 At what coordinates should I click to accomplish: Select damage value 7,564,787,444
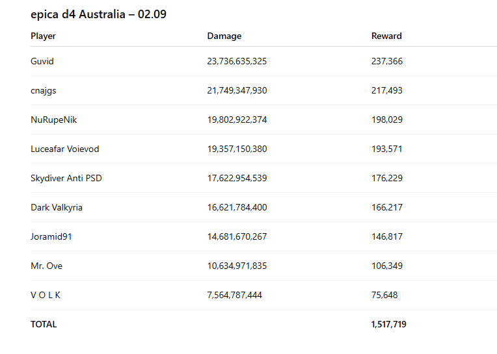235,296
